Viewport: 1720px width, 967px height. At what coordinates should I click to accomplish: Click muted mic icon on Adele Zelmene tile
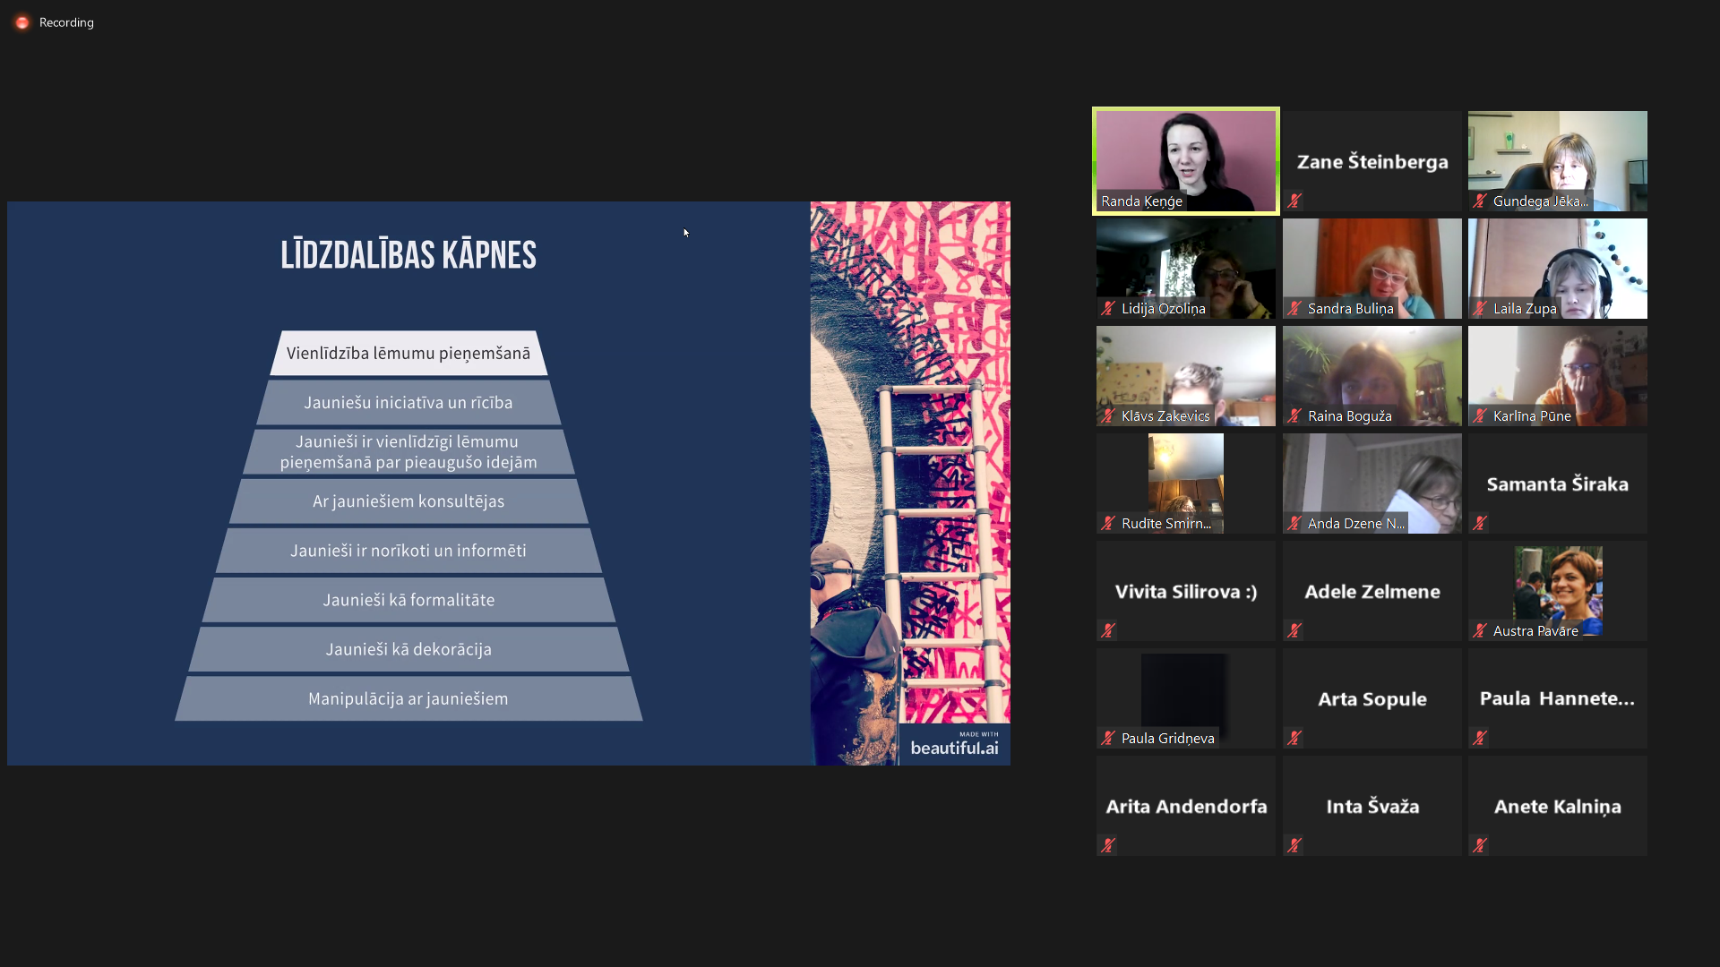1294,630
